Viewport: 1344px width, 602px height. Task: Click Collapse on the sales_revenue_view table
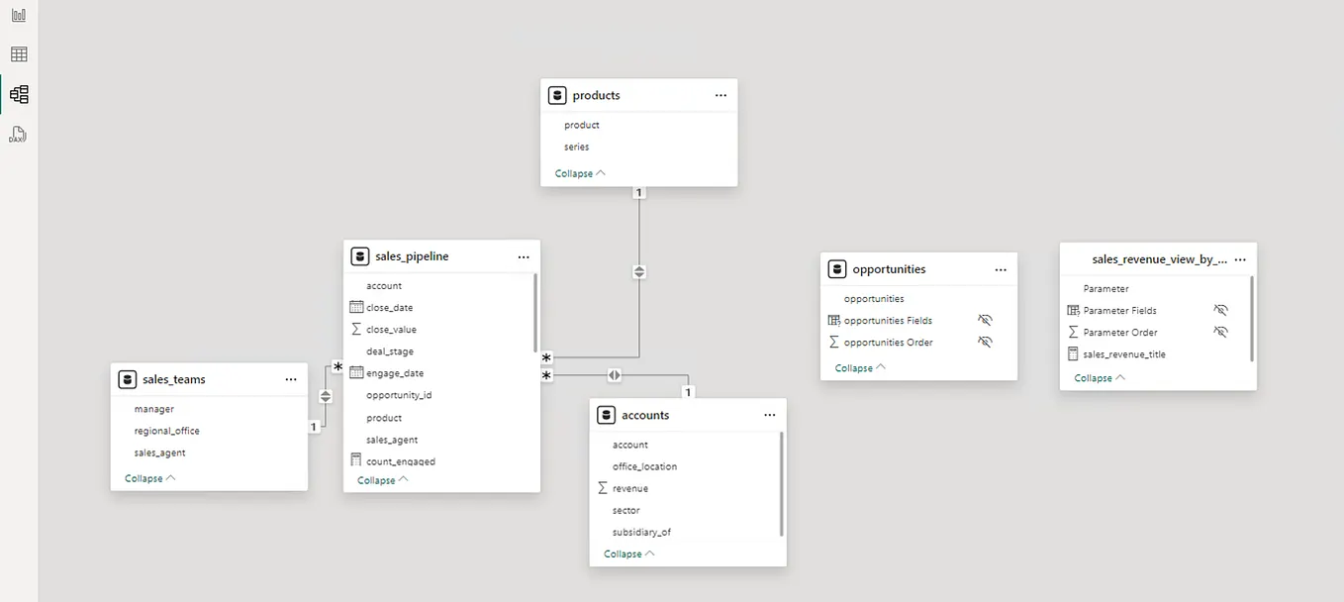point(1096,377)
